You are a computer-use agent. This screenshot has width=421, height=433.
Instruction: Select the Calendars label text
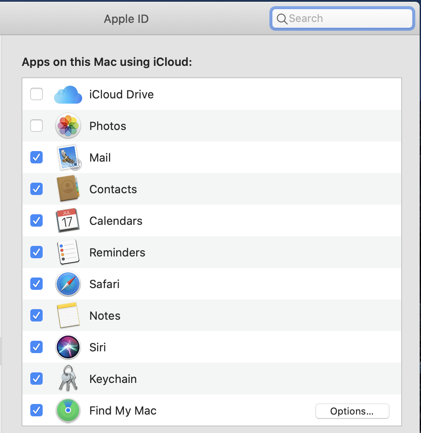tap(116, 221)
